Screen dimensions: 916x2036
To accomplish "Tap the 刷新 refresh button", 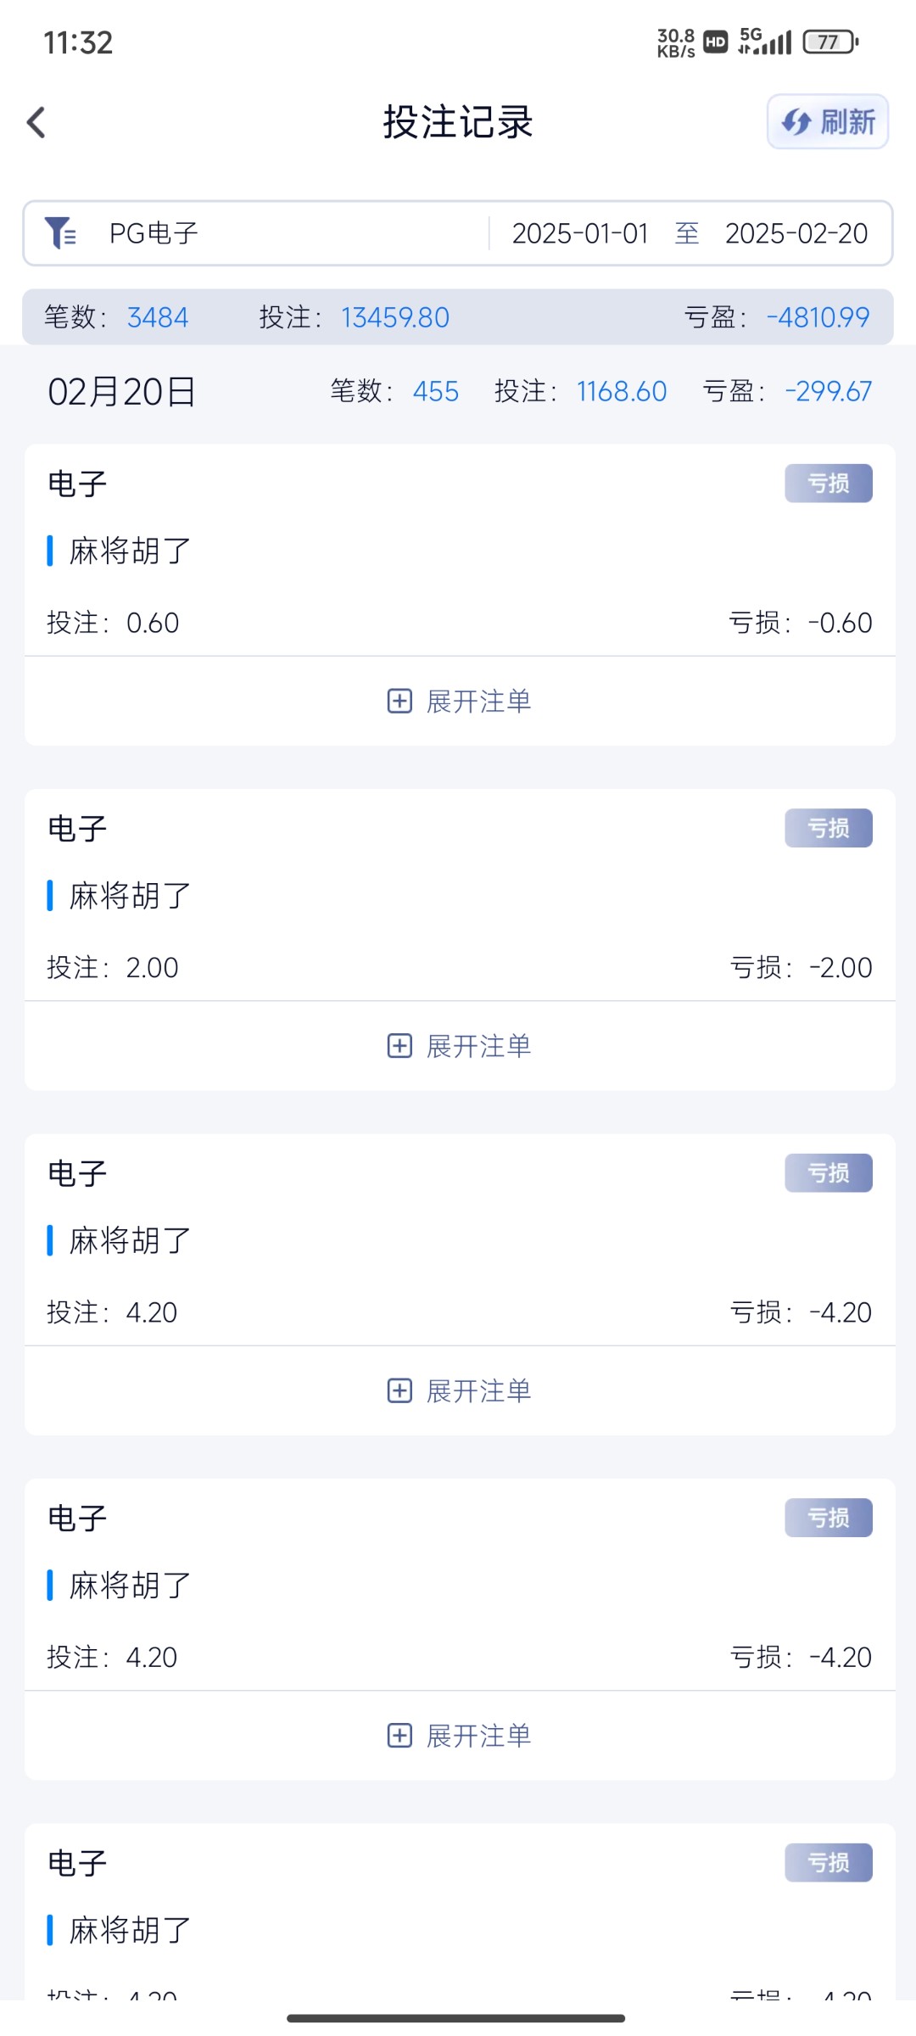I will point(828,122).
